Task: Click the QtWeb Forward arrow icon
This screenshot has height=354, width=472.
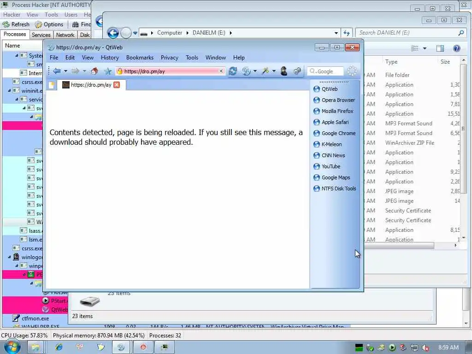Action: (75, 71)
